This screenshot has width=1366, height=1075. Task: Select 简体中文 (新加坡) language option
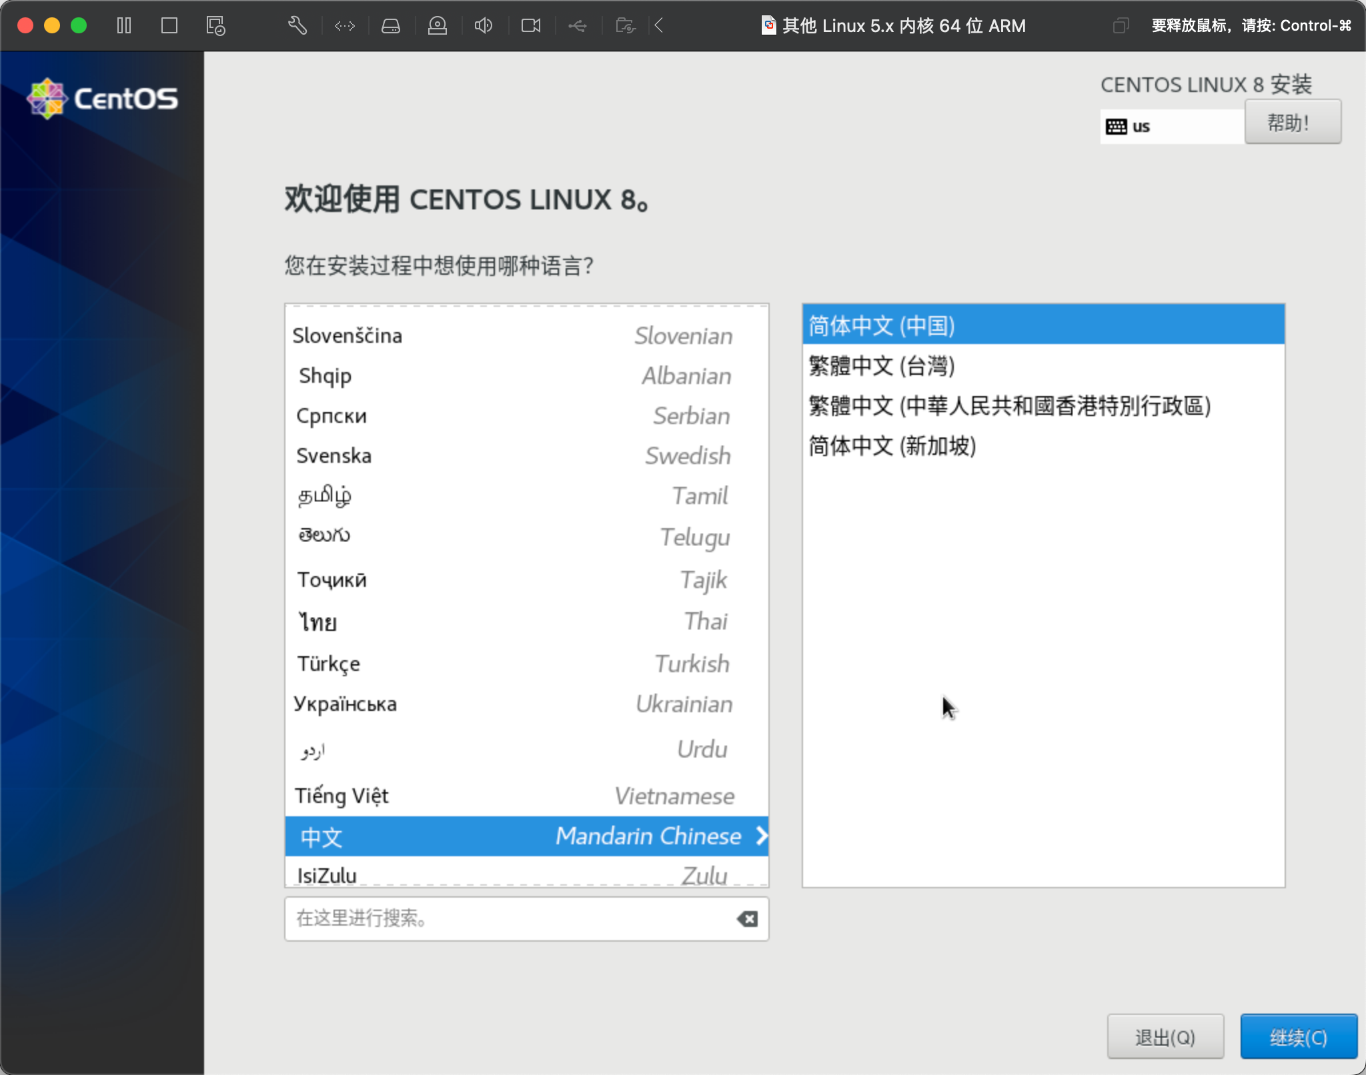tap(895, 445)
